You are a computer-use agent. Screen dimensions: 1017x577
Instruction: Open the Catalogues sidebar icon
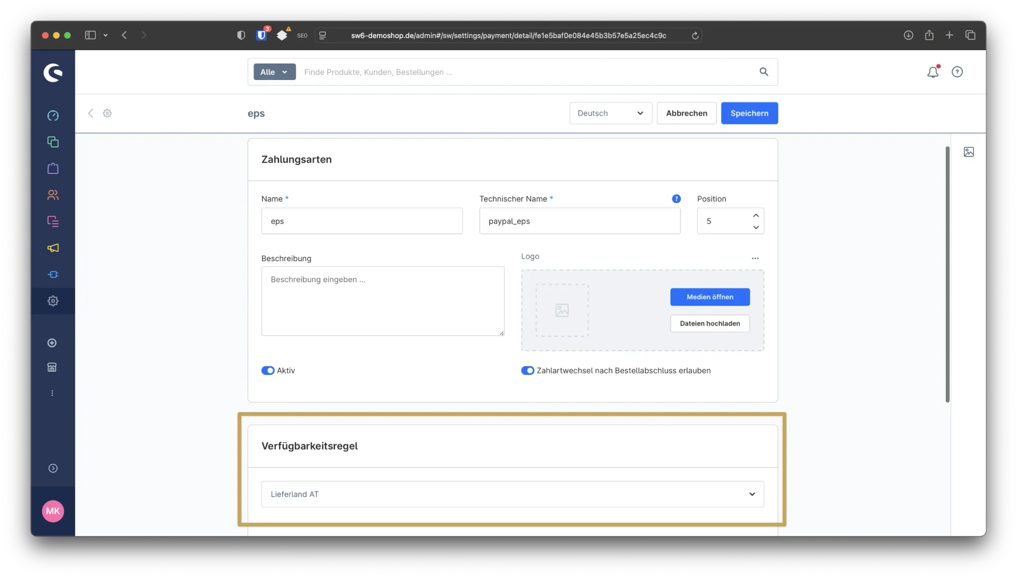53,142
